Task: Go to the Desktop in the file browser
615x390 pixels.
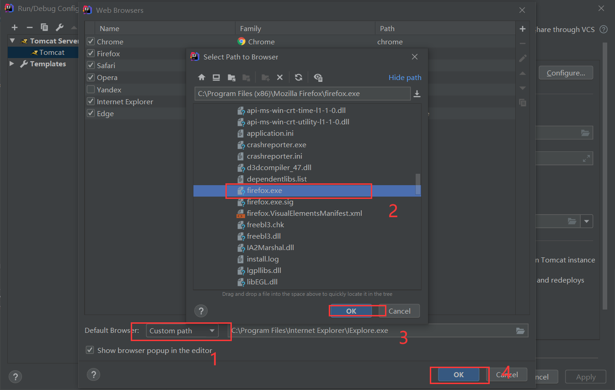Action: [216, 77]
